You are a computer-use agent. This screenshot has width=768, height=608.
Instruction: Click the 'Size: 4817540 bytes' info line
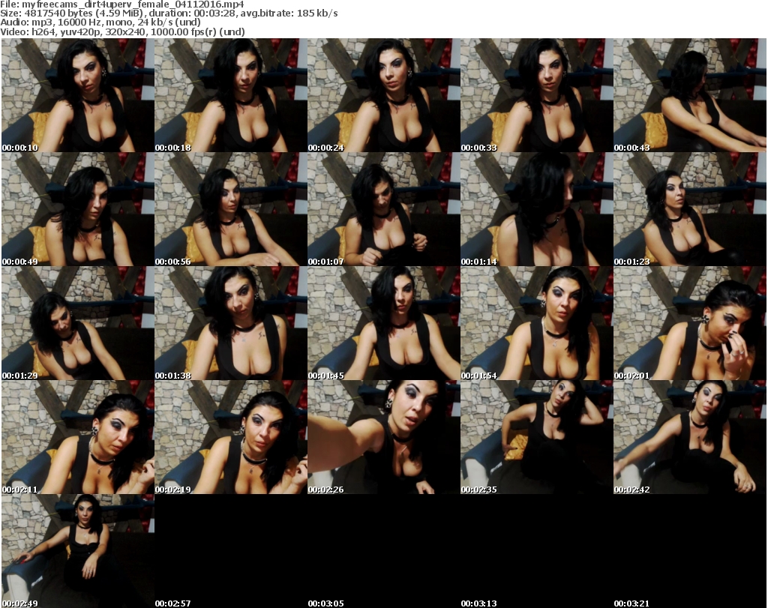point(169,13)
